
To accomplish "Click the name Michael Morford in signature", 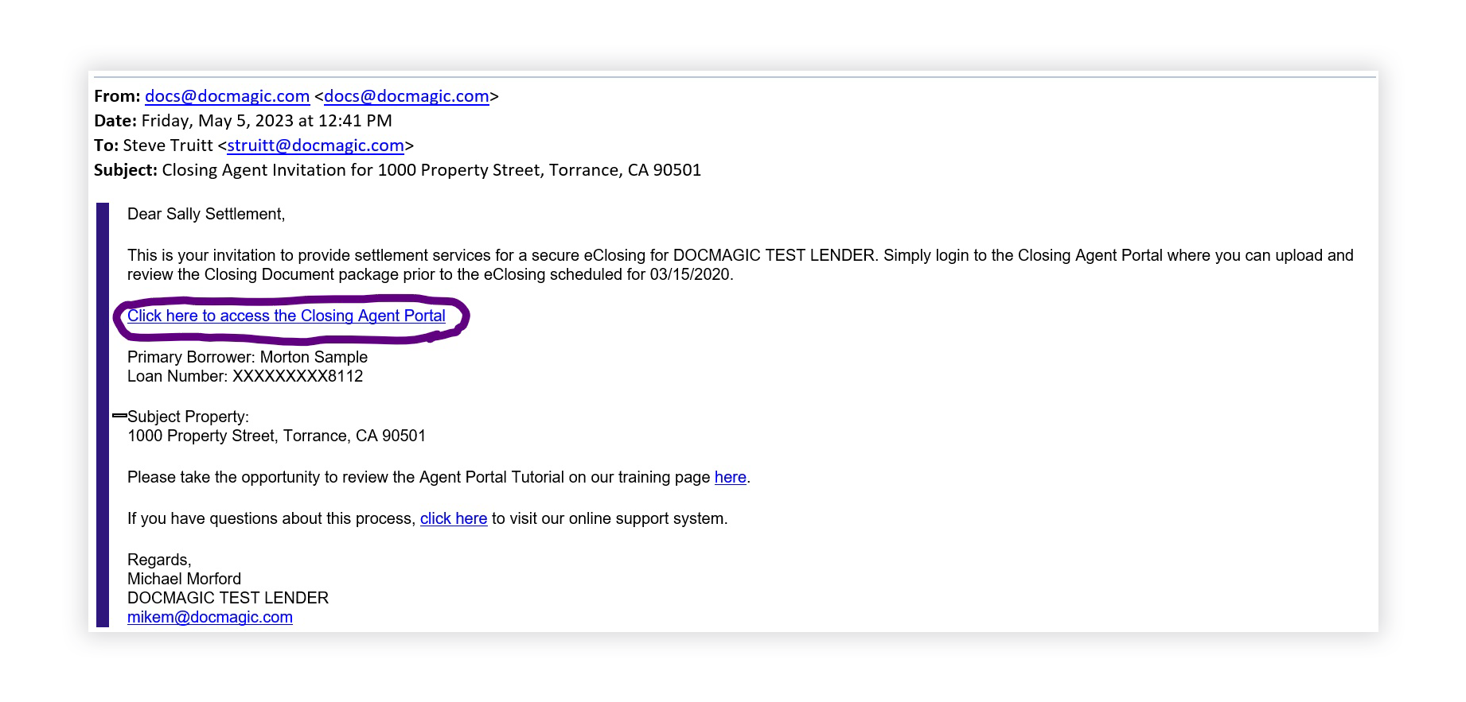I will (x=184, y=579).
